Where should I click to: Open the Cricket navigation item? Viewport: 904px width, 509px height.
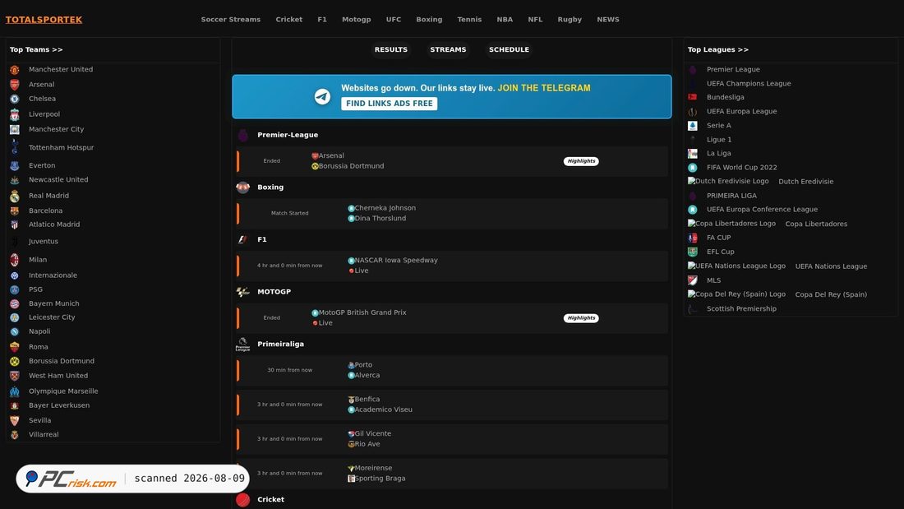click(x=288, y=20)
